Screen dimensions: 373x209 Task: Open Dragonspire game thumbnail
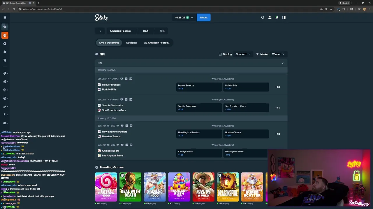pos(228,187)
